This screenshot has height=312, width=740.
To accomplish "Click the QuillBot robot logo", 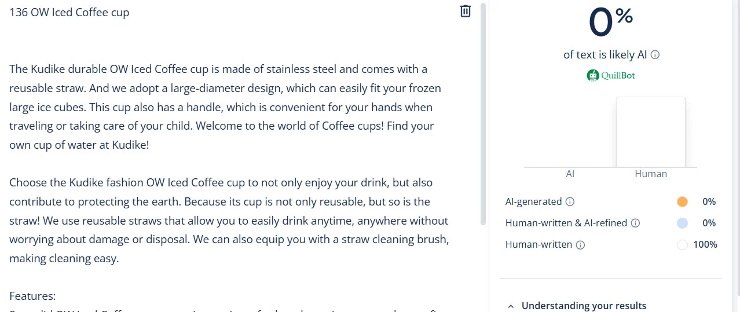I will point(592,75).
